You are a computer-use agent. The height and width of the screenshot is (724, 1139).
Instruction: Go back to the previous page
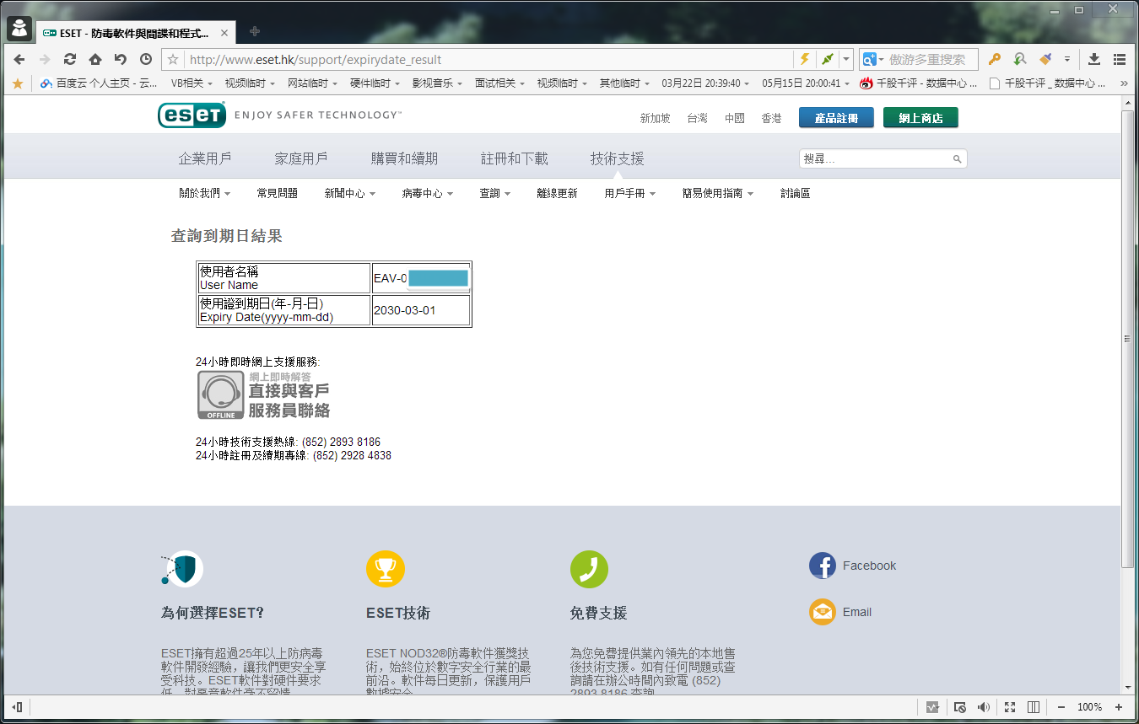pyautogui.click(x=19, y=59)
